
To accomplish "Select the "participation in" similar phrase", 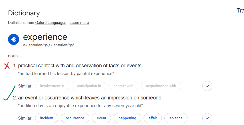I will (89, 86).
